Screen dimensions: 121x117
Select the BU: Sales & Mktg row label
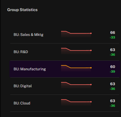point(28,35)
